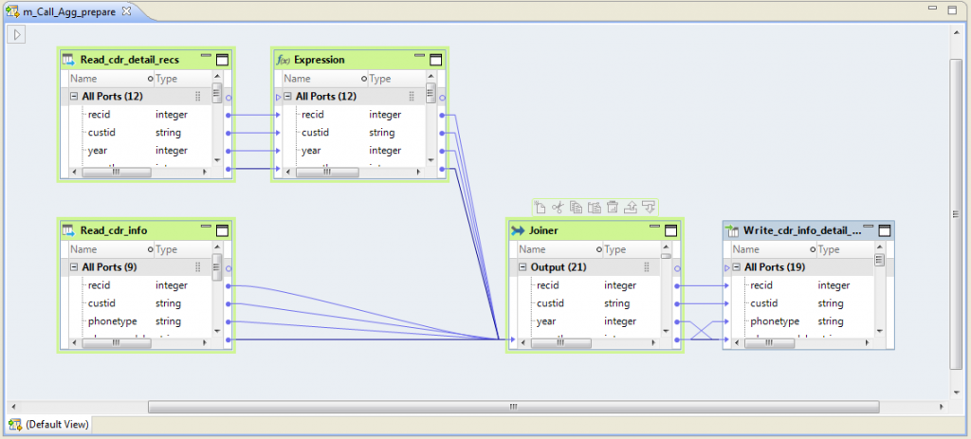Click the input triangle beside Expression All Ports
Viewport: 971px width, 439px height.
[278, 98]
